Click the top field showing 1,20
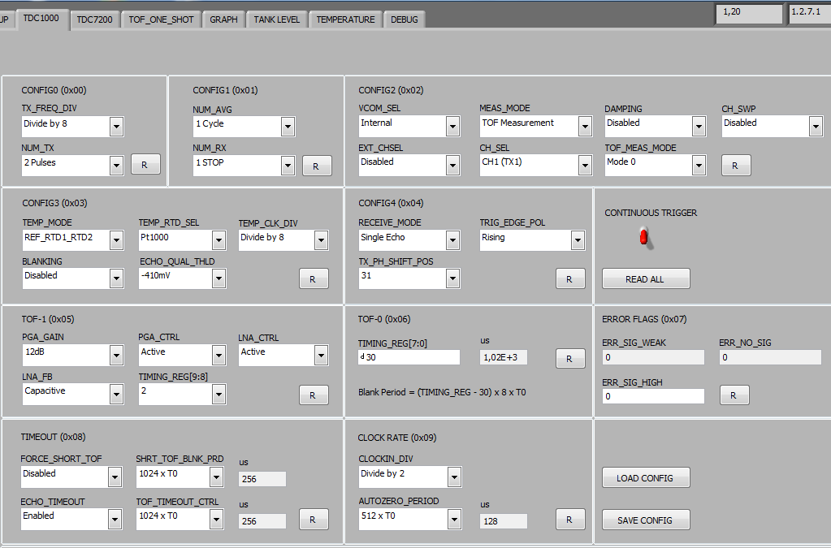The image size is (831, 548). pos(749,13)
